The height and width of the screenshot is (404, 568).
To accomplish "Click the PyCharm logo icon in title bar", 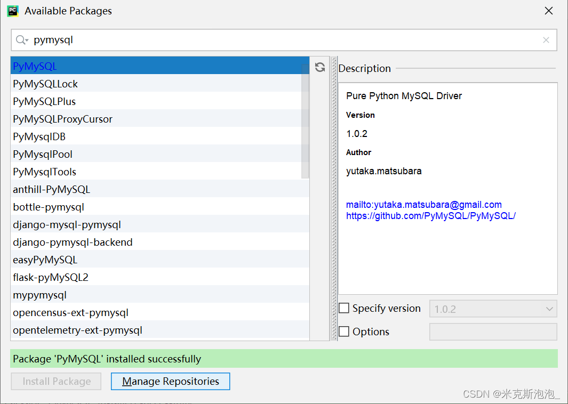I will [x=13, y=11].
